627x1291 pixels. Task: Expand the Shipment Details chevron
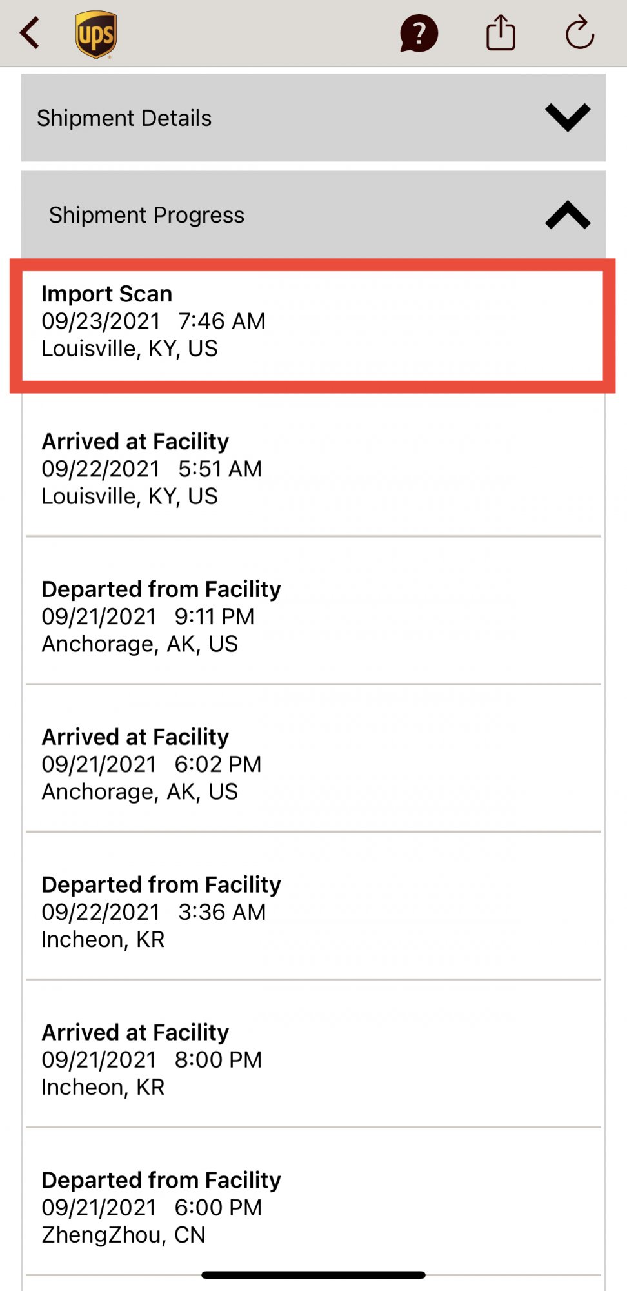[567, 117]
